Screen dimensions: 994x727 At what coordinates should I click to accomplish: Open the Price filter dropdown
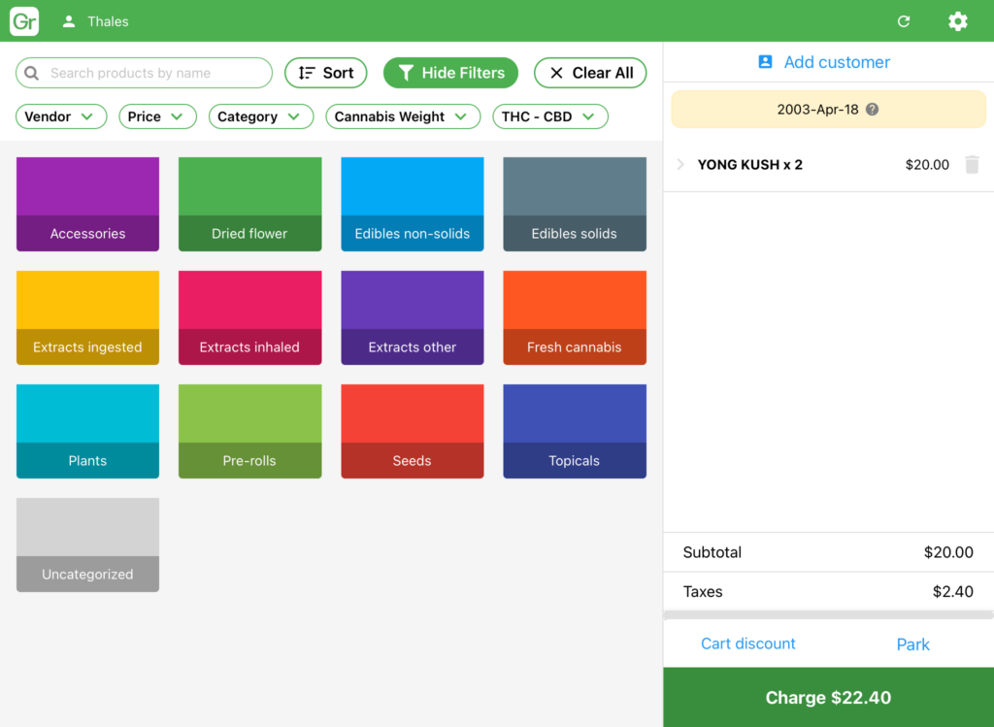click(157, 116)
